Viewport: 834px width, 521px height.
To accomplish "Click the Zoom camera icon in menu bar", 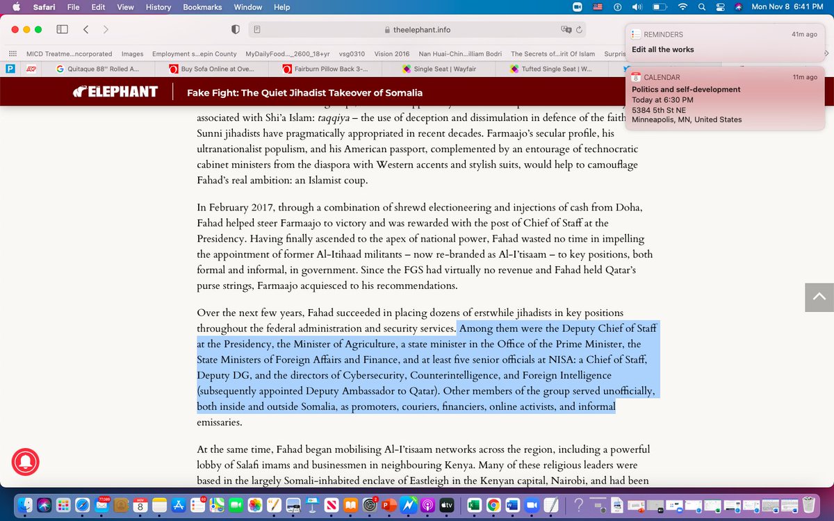I will click(x=576, y=7).
